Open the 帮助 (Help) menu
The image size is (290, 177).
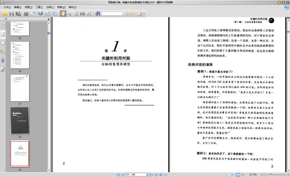pos(72,7)
